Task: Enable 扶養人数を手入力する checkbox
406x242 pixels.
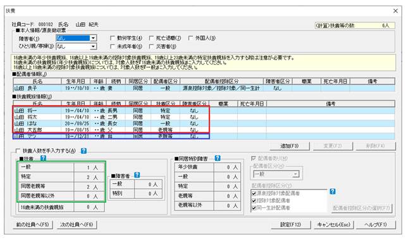Action: click(x=18, y=151)
